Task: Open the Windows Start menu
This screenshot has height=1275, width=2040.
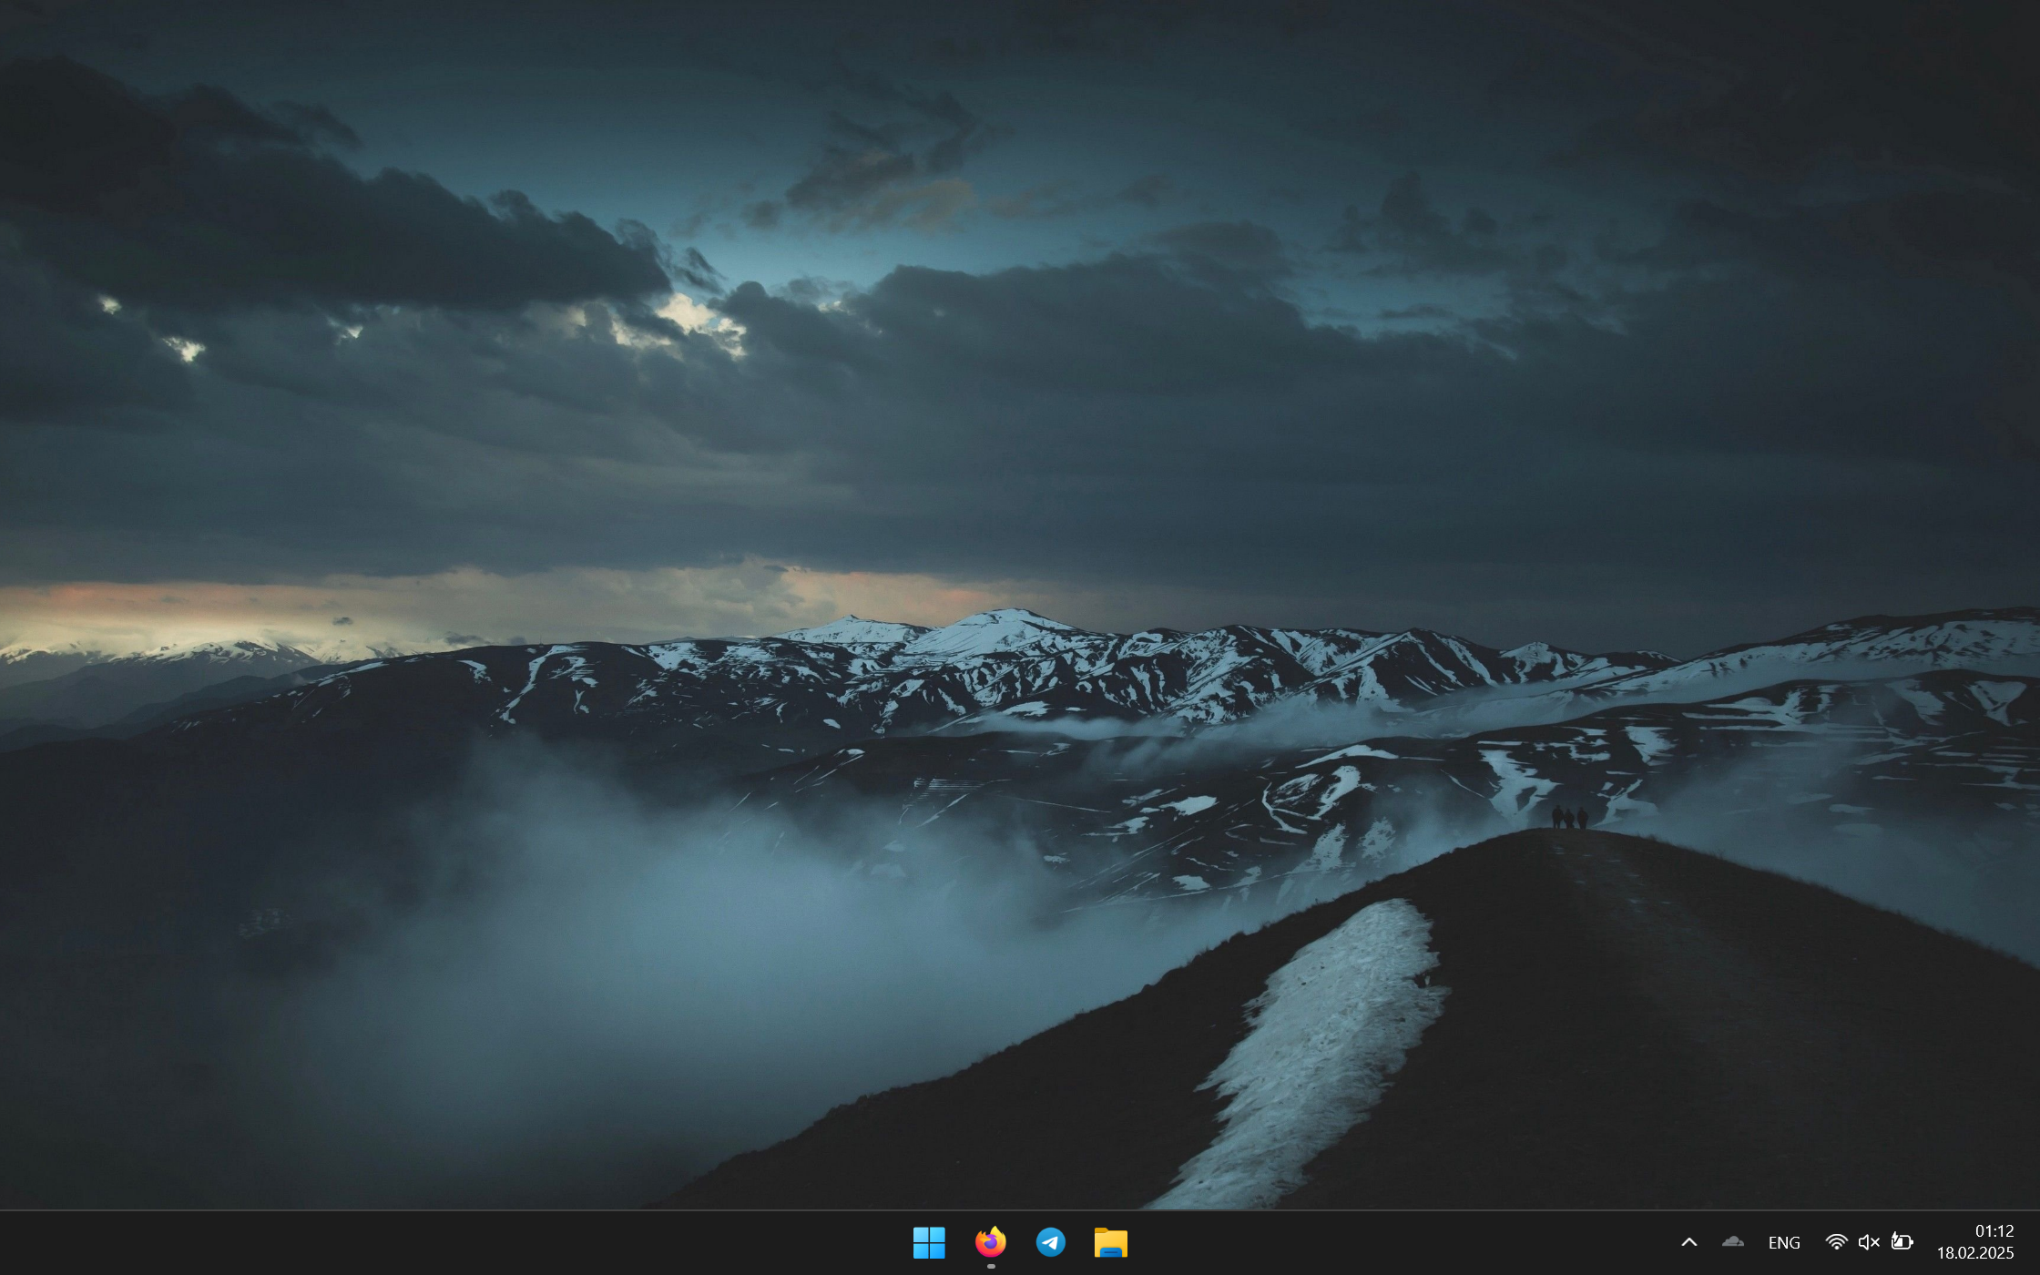Action: 929,1242
